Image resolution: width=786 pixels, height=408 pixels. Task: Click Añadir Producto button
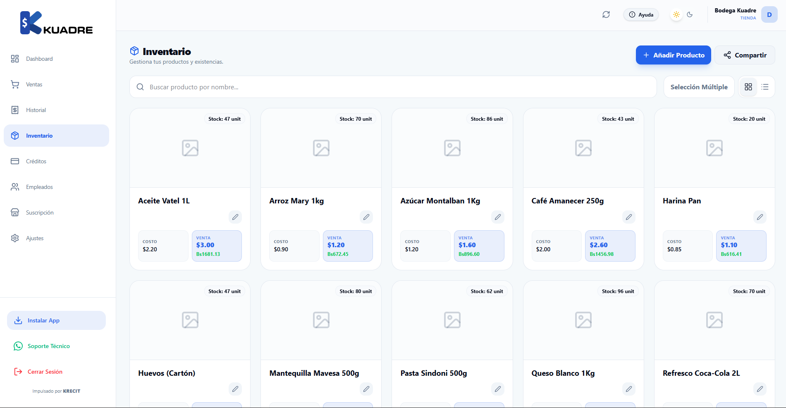pos(674,55)
